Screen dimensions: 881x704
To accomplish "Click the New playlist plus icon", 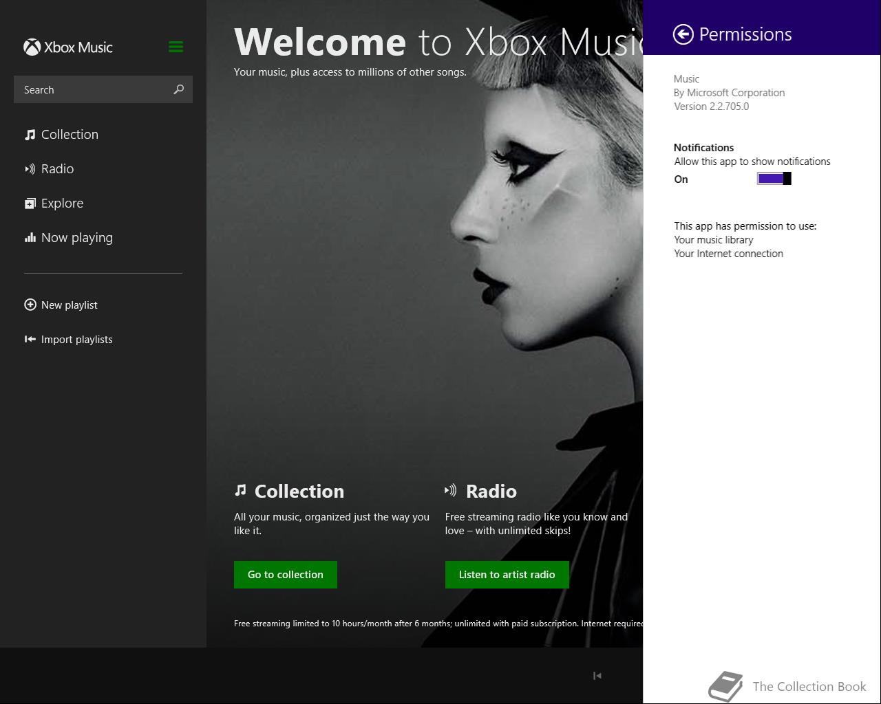I will [x=30, y=305].
